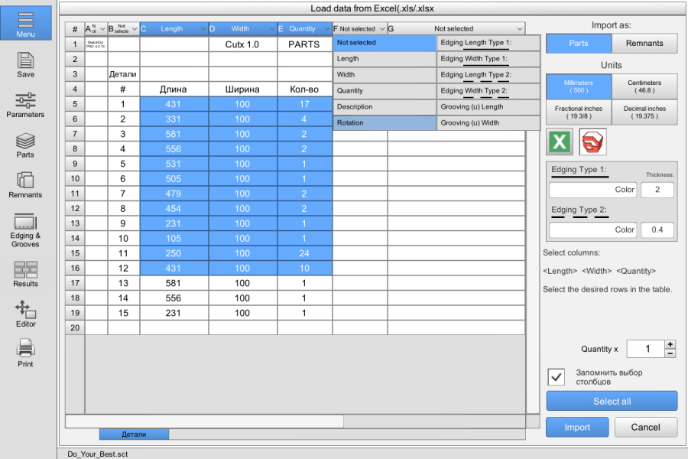Select row header 20
Image resolution: width=688 pixels, height=459 pixels.
pyautogui.click(x=75, y=327)
